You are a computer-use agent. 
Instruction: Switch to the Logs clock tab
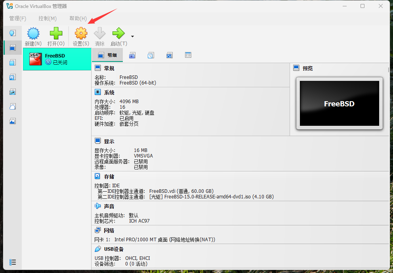click(151, 55)
